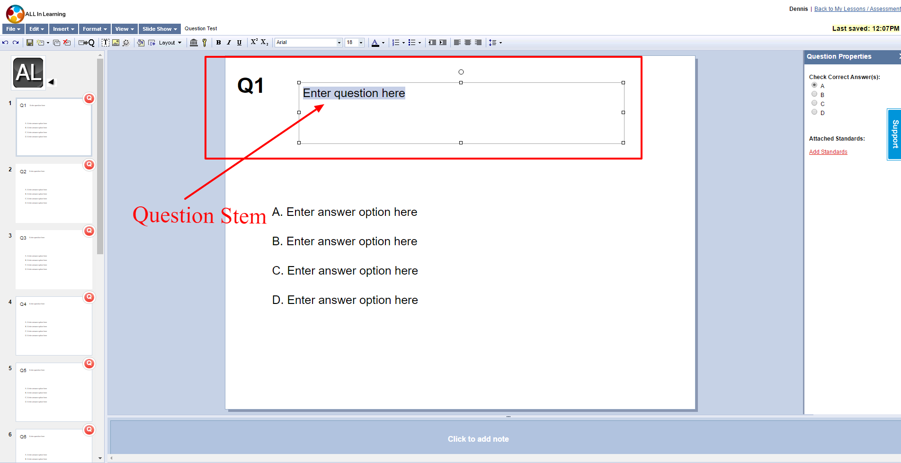This screenshot has height=463, width=901.
Task: Open the font size dropdown
Action: [x=361, y=43]
